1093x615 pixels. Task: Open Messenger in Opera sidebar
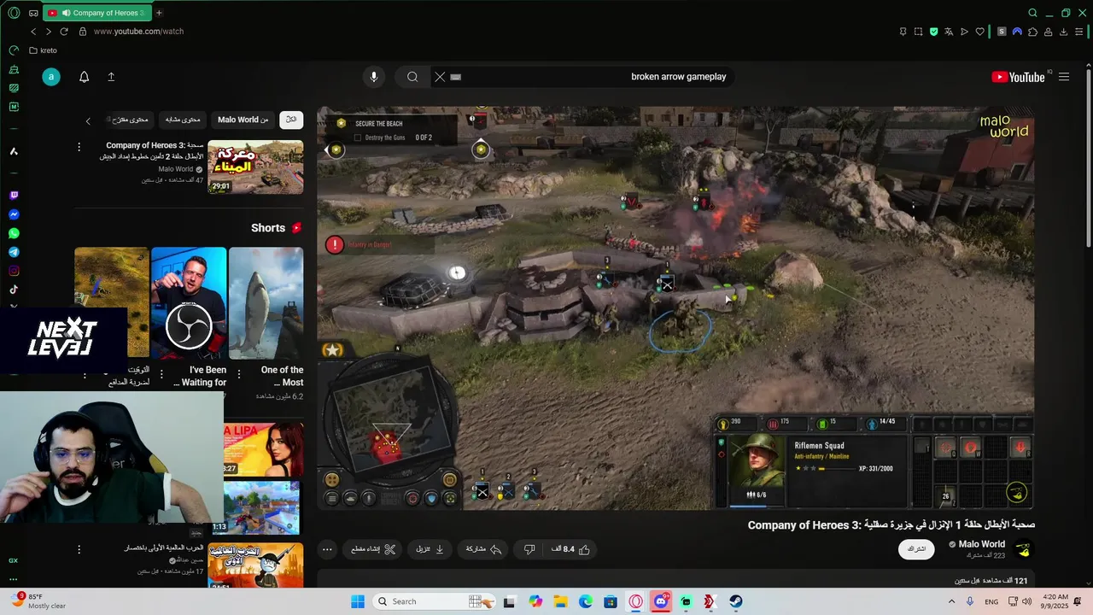14,214
